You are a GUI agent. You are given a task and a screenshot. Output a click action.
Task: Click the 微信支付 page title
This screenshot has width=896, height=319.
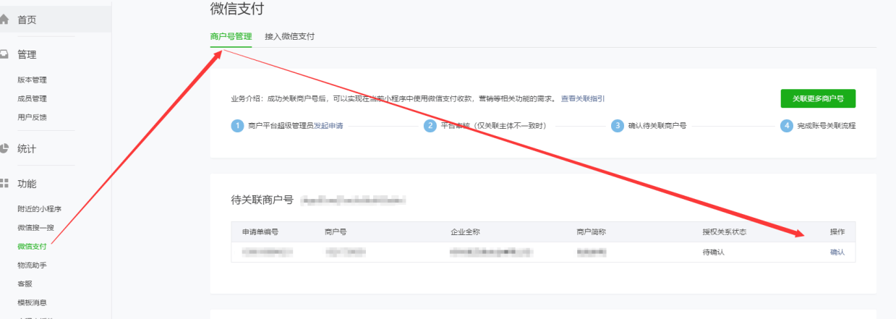click(237, 9)
